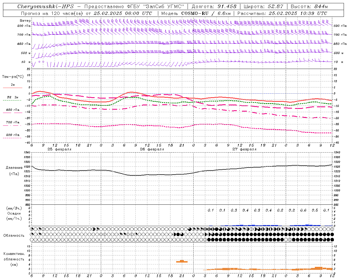Click the station name Cheryomushki-HPS
Image resolution: width=348 pixels, height=278 pixels.
(x=45, y=7)
